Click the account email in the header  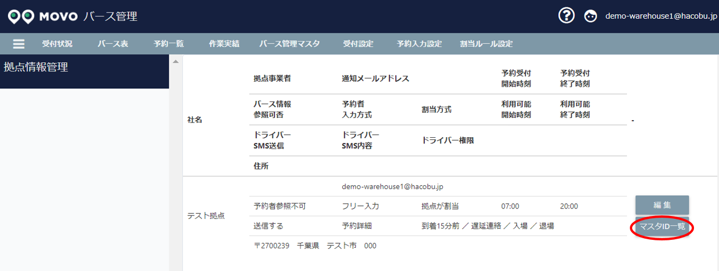click(661, 16)
